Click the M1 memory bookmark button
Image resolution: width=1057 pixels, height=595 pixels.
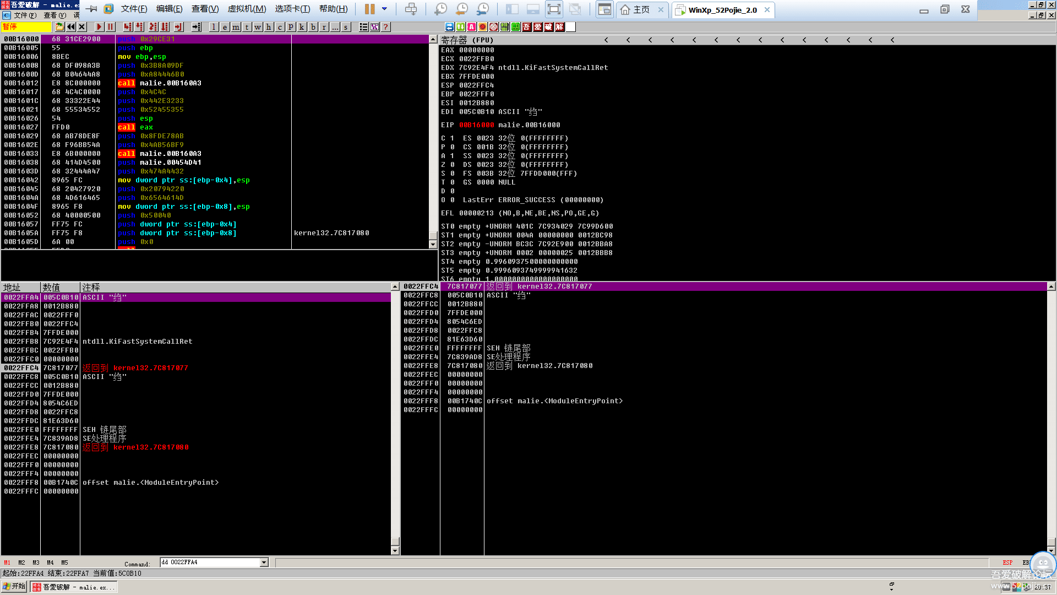(x=7, y=563)
